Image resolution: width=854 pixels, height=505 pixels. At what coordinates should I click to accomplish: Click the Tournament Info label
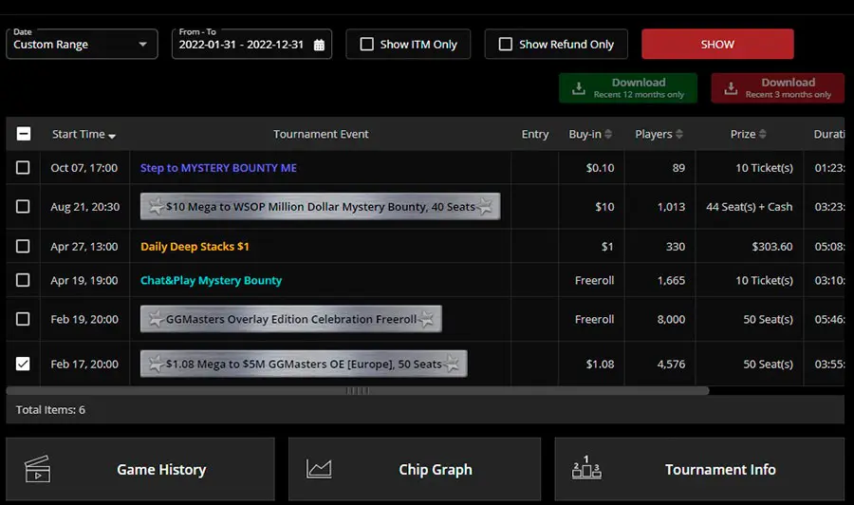pyautogui.click(x=720, y=470)
